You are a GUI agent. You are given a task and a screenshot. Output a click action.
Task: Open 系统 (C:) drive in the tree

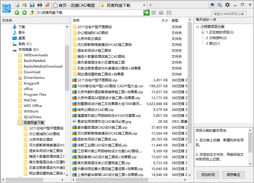25,44
